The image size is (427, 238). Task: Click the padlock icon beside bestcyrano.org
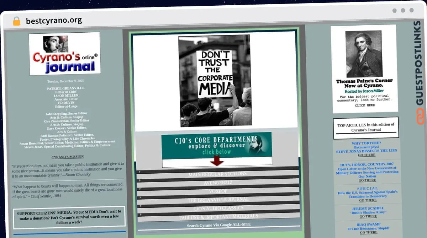tap(17, 21)
